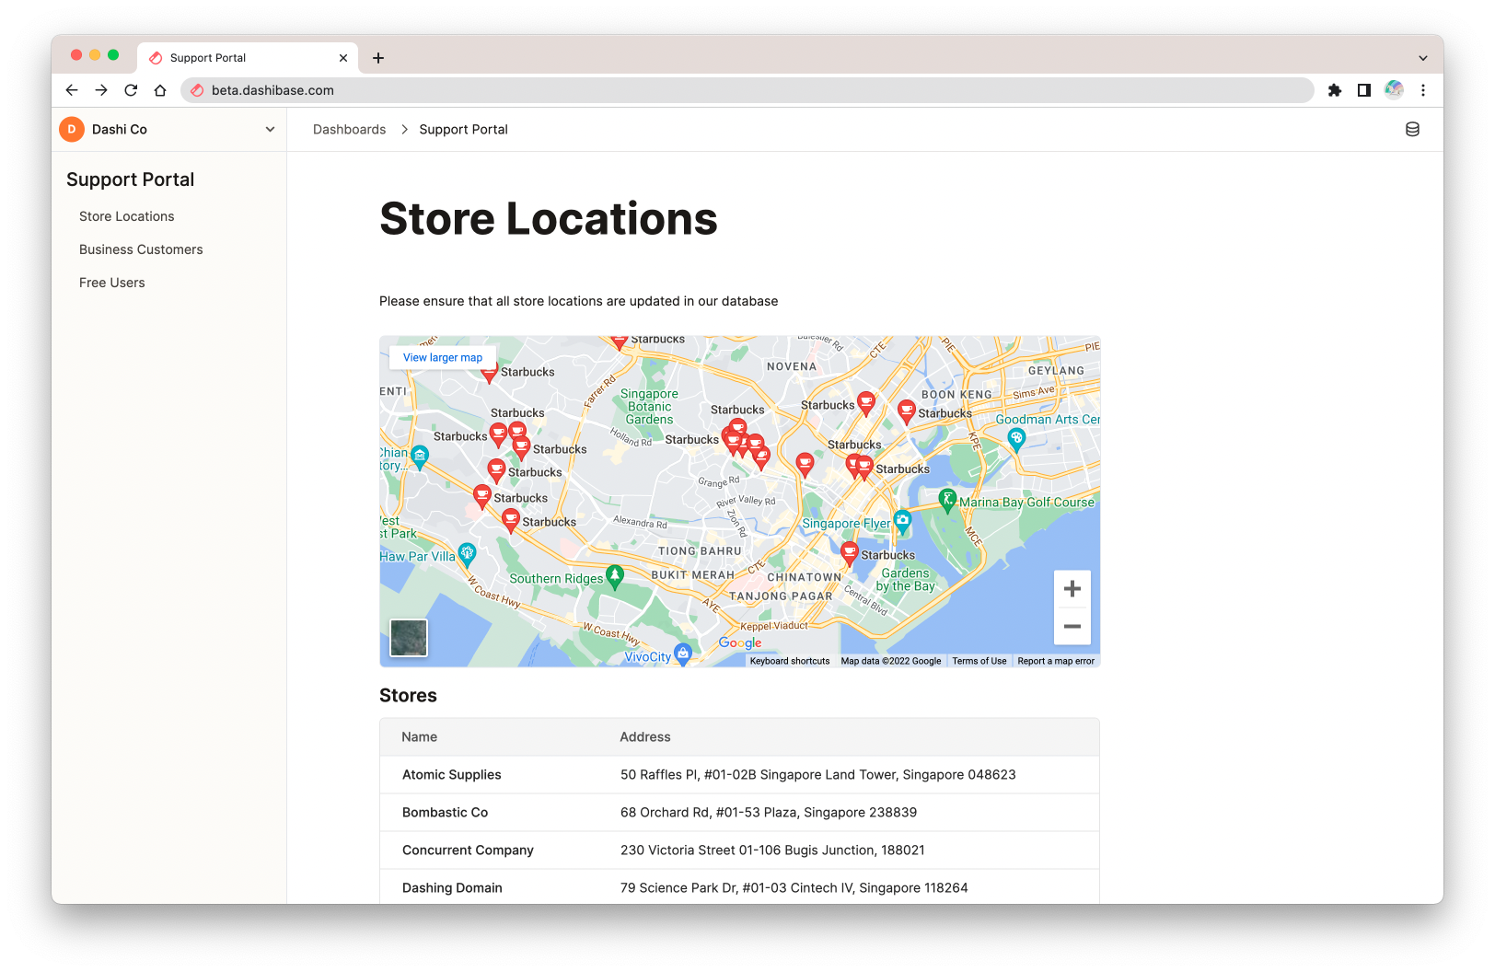Open Store Locations in sidebar

(x=126, y=216)
